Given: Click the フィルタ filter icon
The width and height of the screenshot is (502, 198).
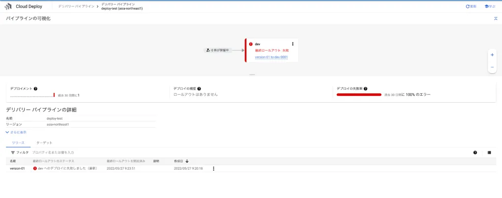Looking at the screenshot, I should [13, 153].
